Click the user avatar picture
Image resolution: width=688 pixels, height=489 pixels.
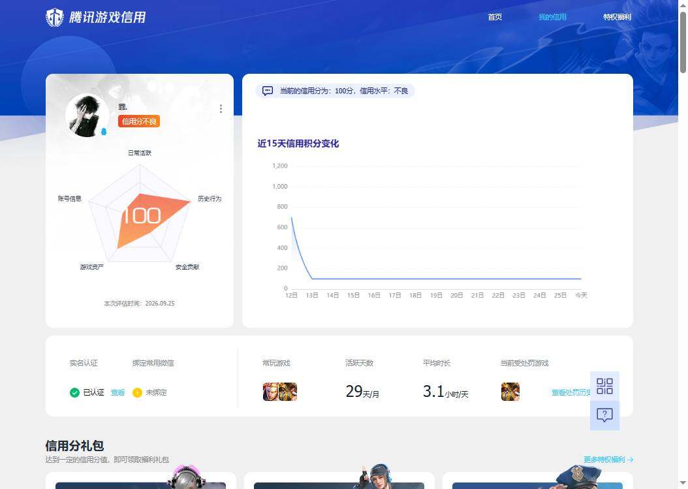click(x=87, y=116)
